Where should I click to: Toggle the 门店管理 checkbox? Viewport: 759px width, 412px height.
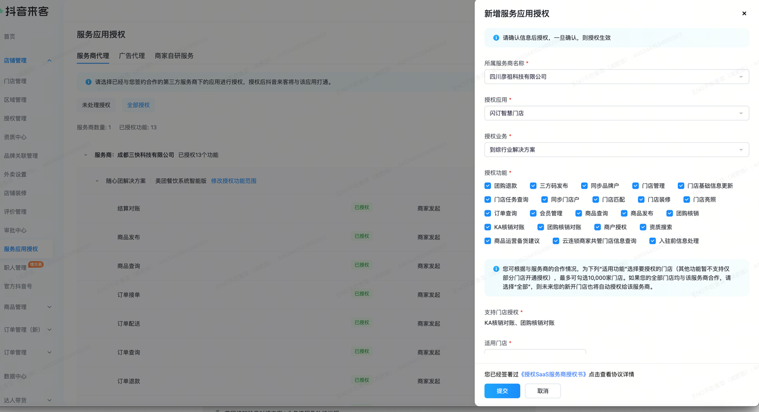pyautogui.click(x=636, y=186)
